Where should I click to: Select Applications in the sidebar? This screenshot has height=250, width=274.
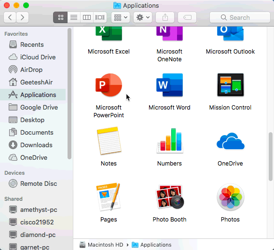[33, 95]
